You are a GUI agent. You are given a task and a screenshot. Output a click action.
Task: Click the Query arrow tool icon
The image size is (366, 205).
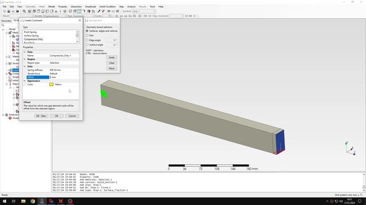(x=99, y=11)
